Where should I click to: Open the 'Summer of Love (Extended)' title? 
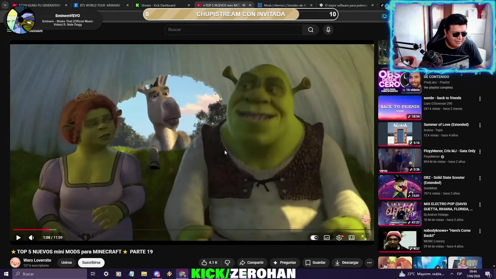[446, 124]
